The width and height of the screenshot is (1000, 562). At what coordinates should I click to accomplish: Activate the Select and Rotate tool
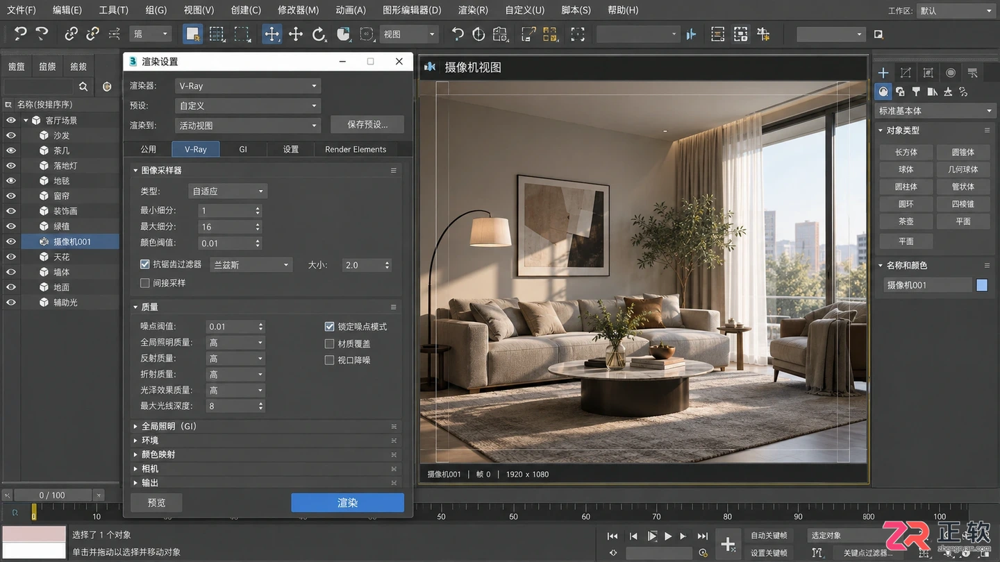tap(319, 33)
